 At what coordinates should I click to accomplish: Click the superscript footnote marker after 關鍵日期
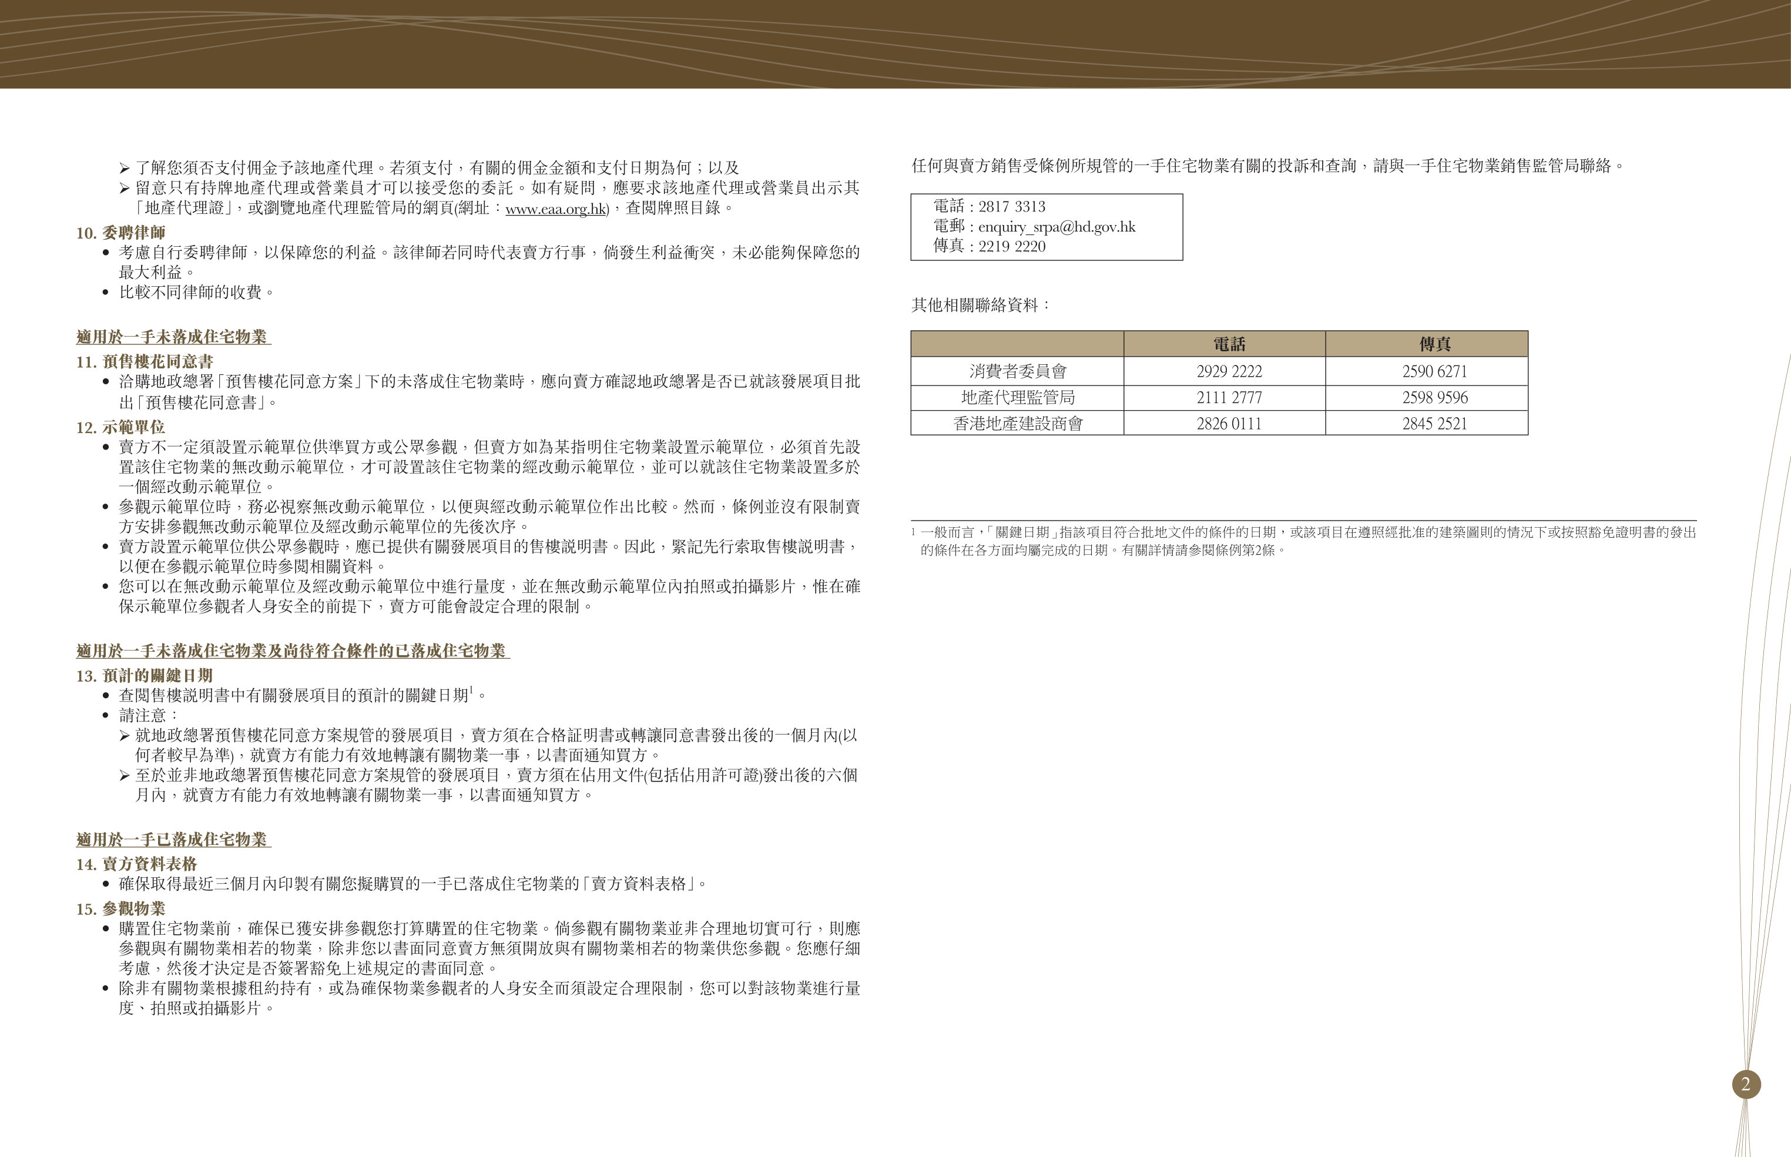[x=472, y=689]
